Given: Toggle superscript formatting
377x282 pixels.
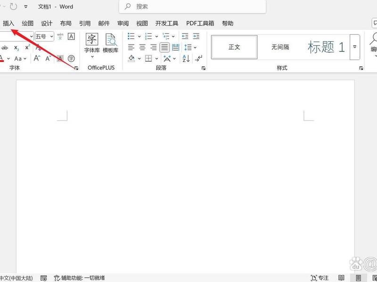Looking at the screenshot, I should [27, 47].
